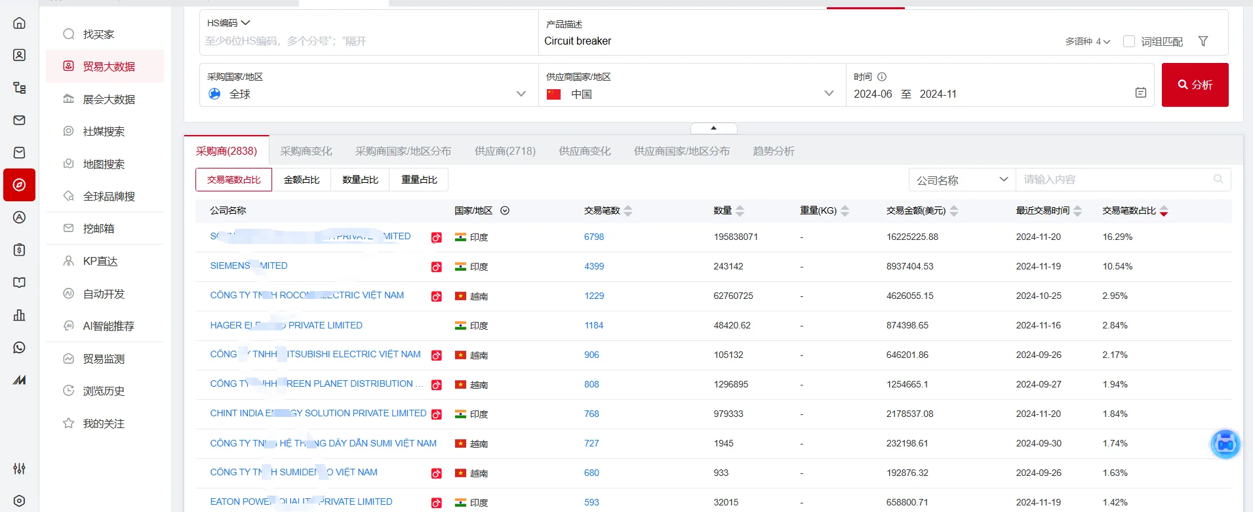
Task: Open the floating chat assistant robot icon
Action: [1225, 444]
